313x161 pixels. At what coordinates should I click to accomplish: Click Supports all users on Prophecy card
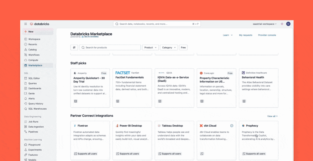(x=254, y=154)
